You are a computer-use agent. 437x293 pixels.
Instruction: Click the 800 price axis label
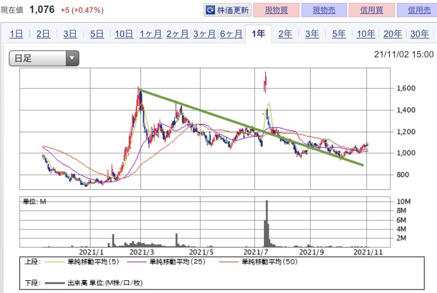(x=403, y=175)
